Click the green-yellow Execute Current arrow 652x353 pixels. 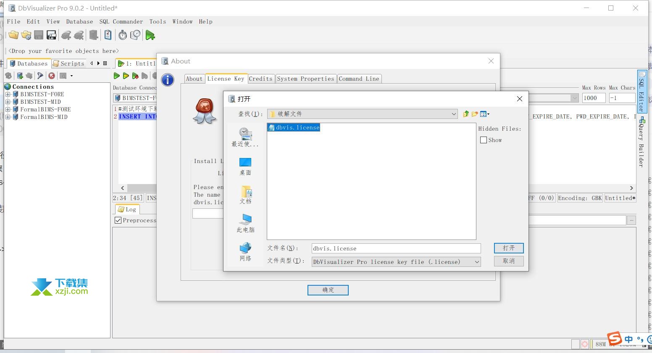click(x=126, y=76)
